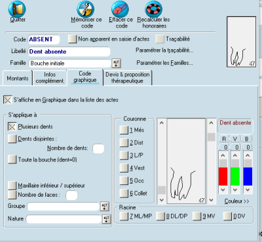The width and height of the screenshot is (262, 242).
Task: Enable the 5 Occ crown face
Action: pyautogui.click(x=124, y=180)
